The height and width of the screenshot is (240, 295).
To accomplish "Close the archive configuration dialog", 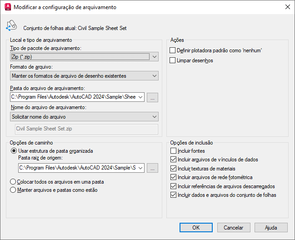I will [x=287, y=7].
